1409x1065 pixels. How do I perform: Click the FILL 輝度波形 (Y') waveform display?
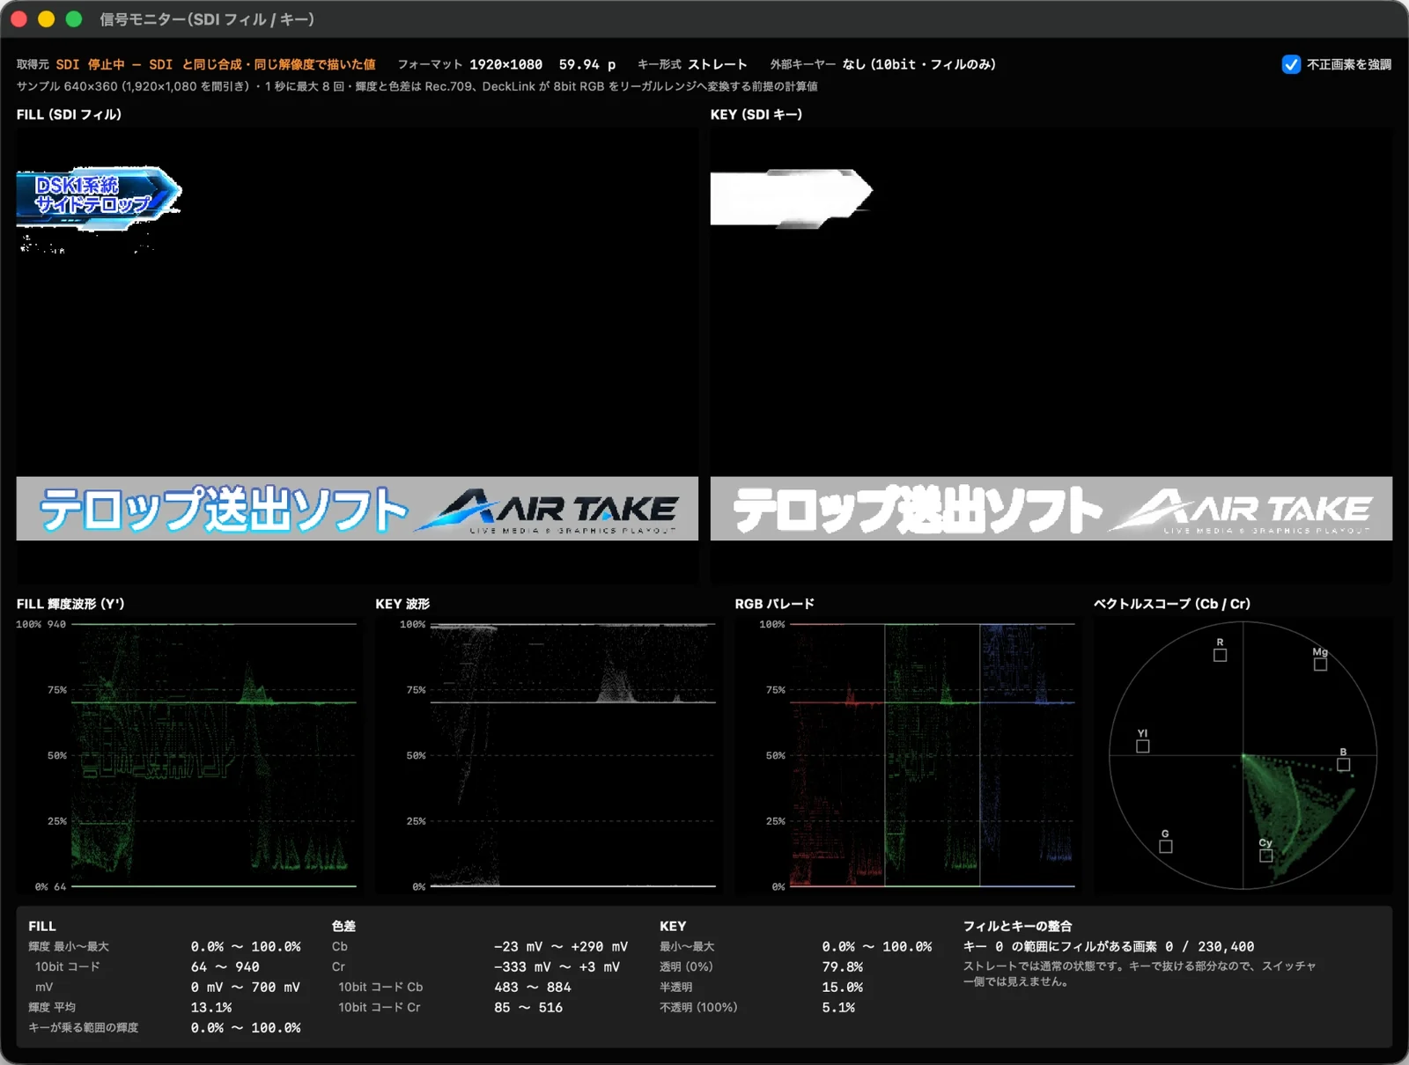coord(214,755)
